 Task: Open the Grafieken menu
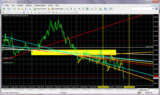point(29,5)
